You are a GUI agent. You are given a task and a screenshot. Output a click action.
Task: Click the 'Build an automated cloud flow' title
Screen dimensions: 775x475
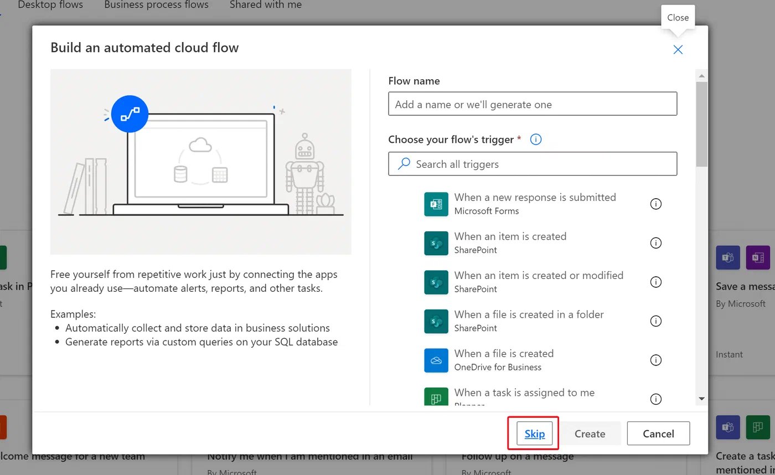point(144,48)
